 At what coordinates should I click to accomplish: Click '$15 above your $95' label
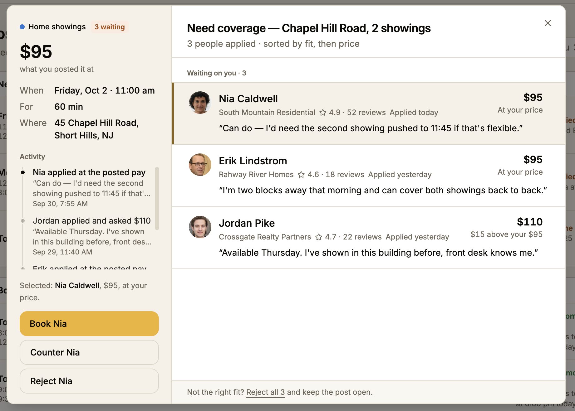506,235
